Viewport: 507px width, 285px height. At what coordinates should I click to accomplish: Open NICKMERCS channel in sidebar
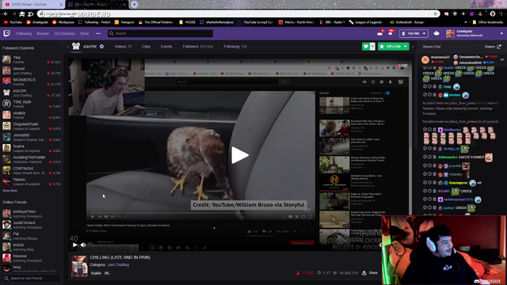coord(32,82)
